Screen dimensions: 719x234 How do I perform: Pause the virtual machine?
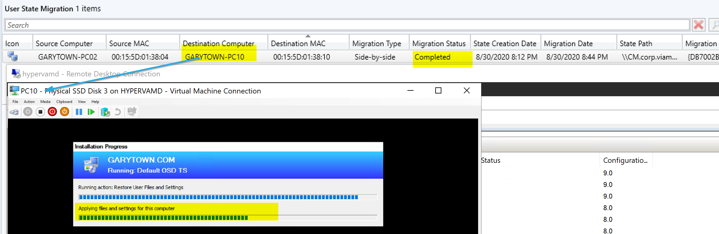point(79,112)
